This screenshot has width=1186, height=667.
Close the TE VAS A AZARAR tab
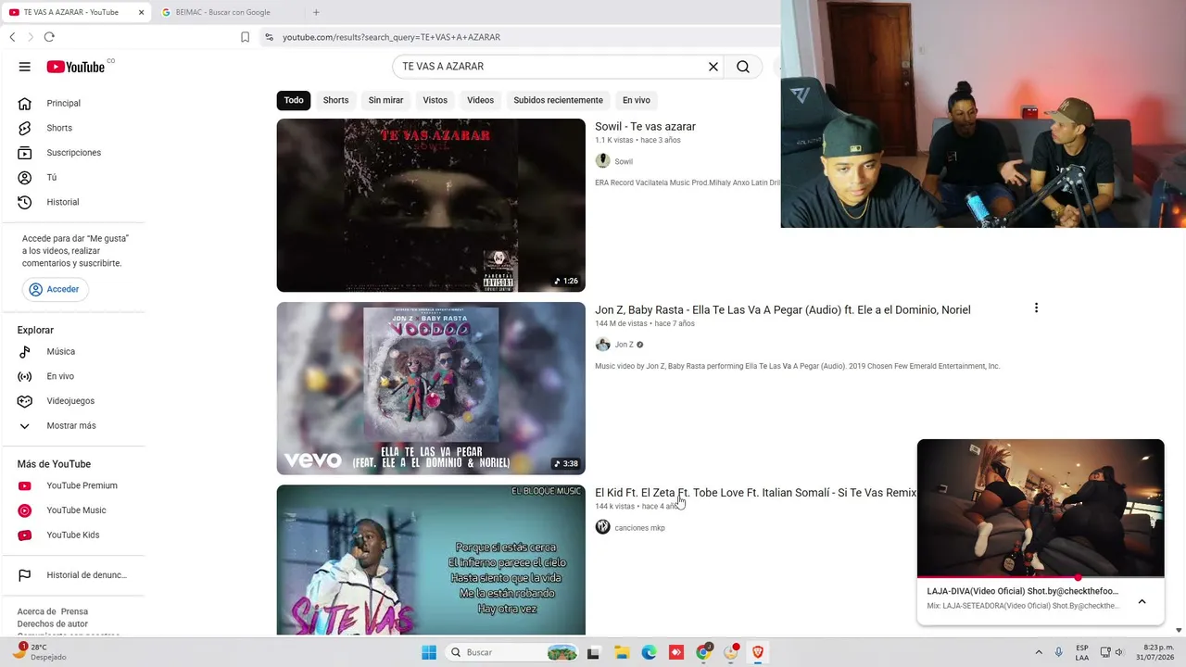click(x=142, y=12)
